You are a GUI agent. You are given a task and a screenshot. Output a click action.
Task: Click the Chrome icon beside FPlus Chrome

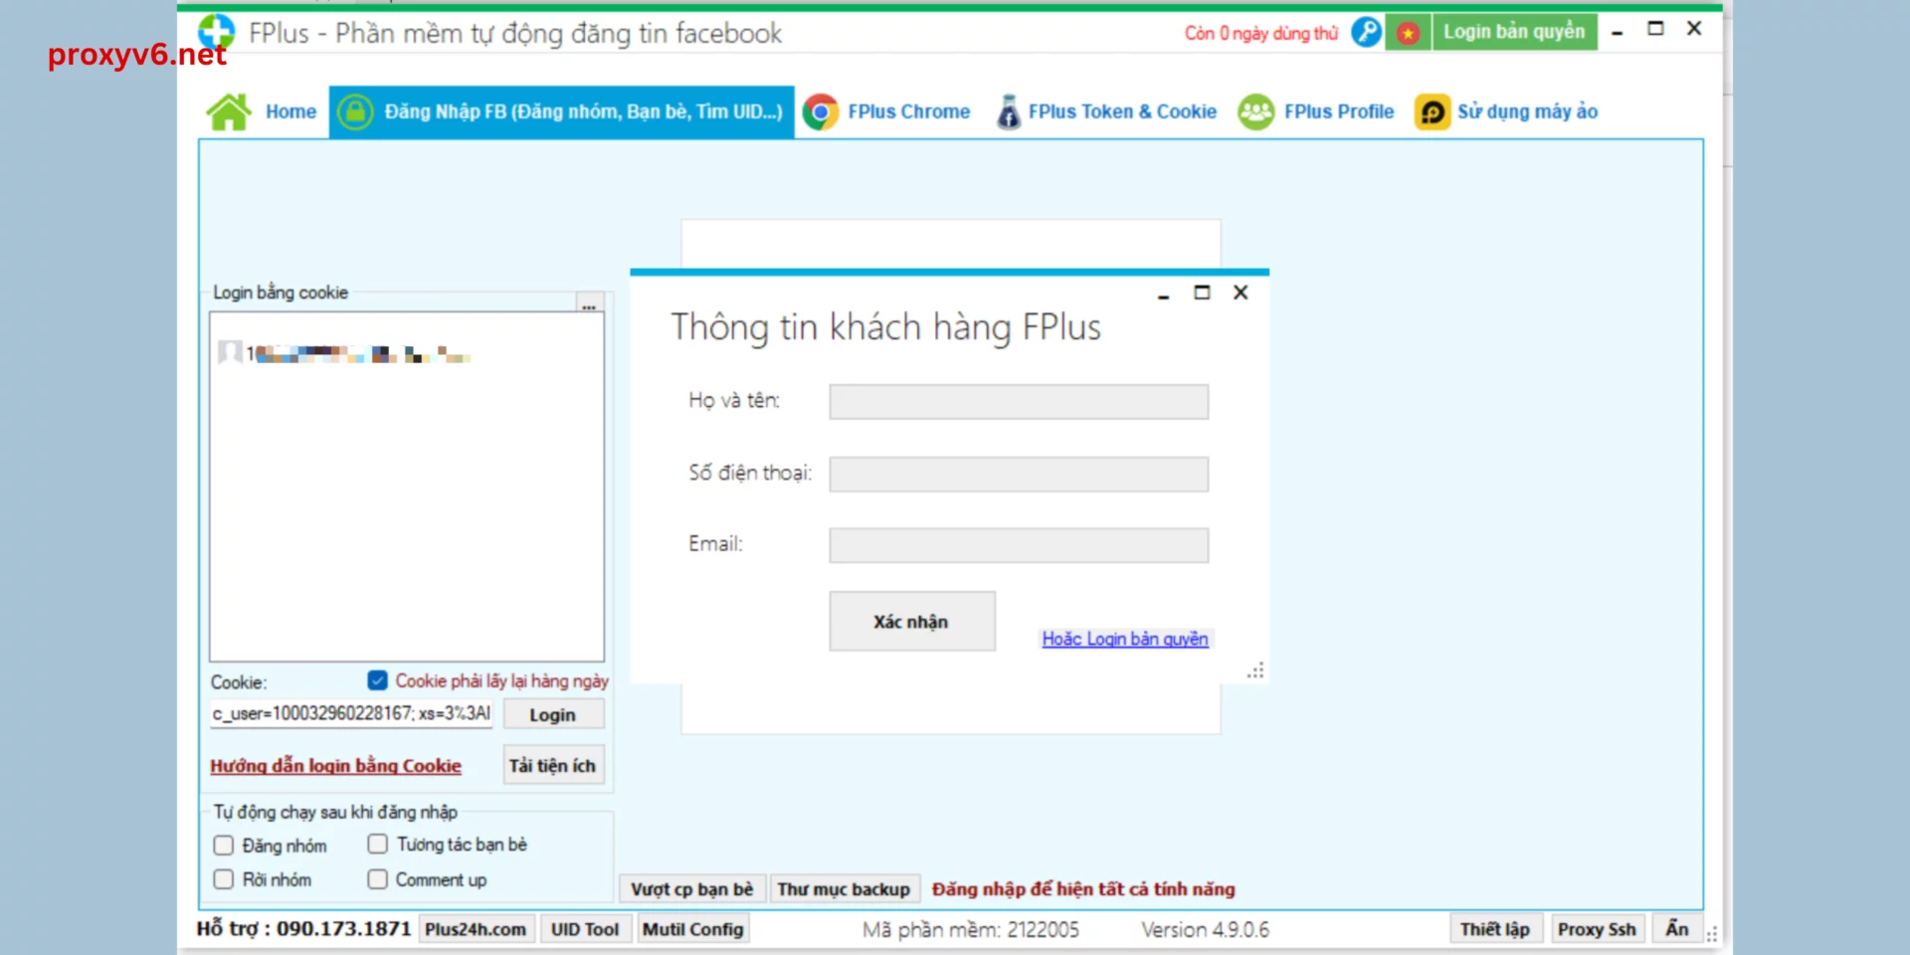point(821,111)
